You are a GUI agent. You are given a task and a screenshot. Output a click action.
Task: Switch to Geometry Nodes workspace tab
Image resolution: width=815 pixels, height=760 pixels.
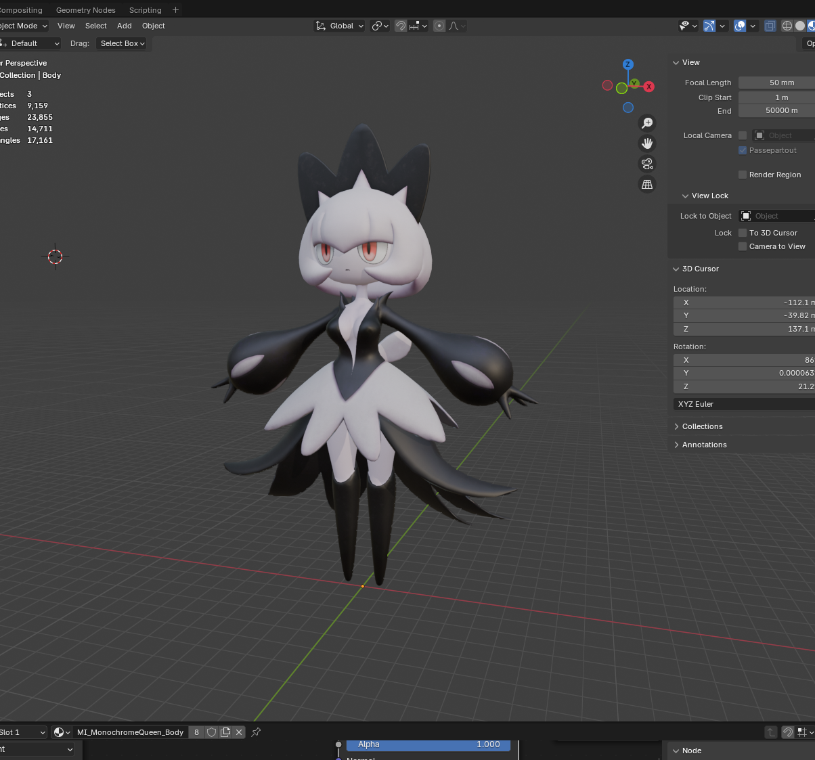point(86,10)
